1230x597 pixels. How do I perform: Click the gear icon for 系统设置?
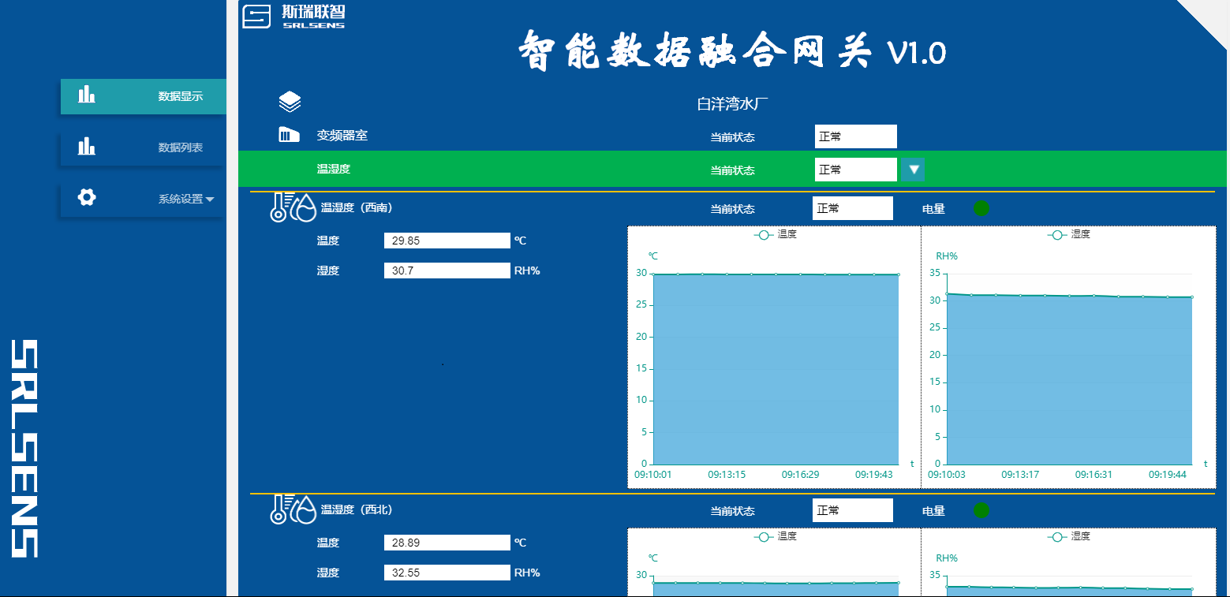coord(87,198)
